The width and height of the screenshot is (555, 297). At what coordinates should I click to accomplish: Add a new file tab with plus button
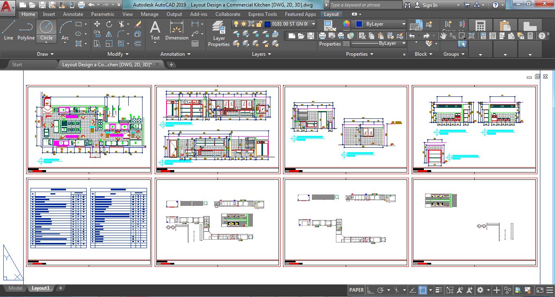[x=171, y=64]
